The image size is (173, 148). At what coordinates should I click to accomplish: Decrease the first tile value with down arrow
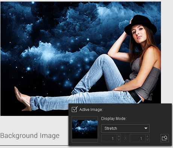tap(119, 140)
